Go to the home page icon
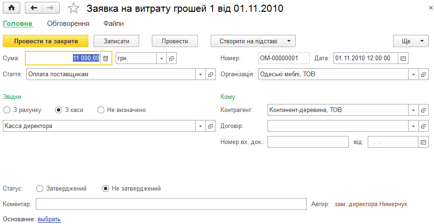 pos(11,8)
